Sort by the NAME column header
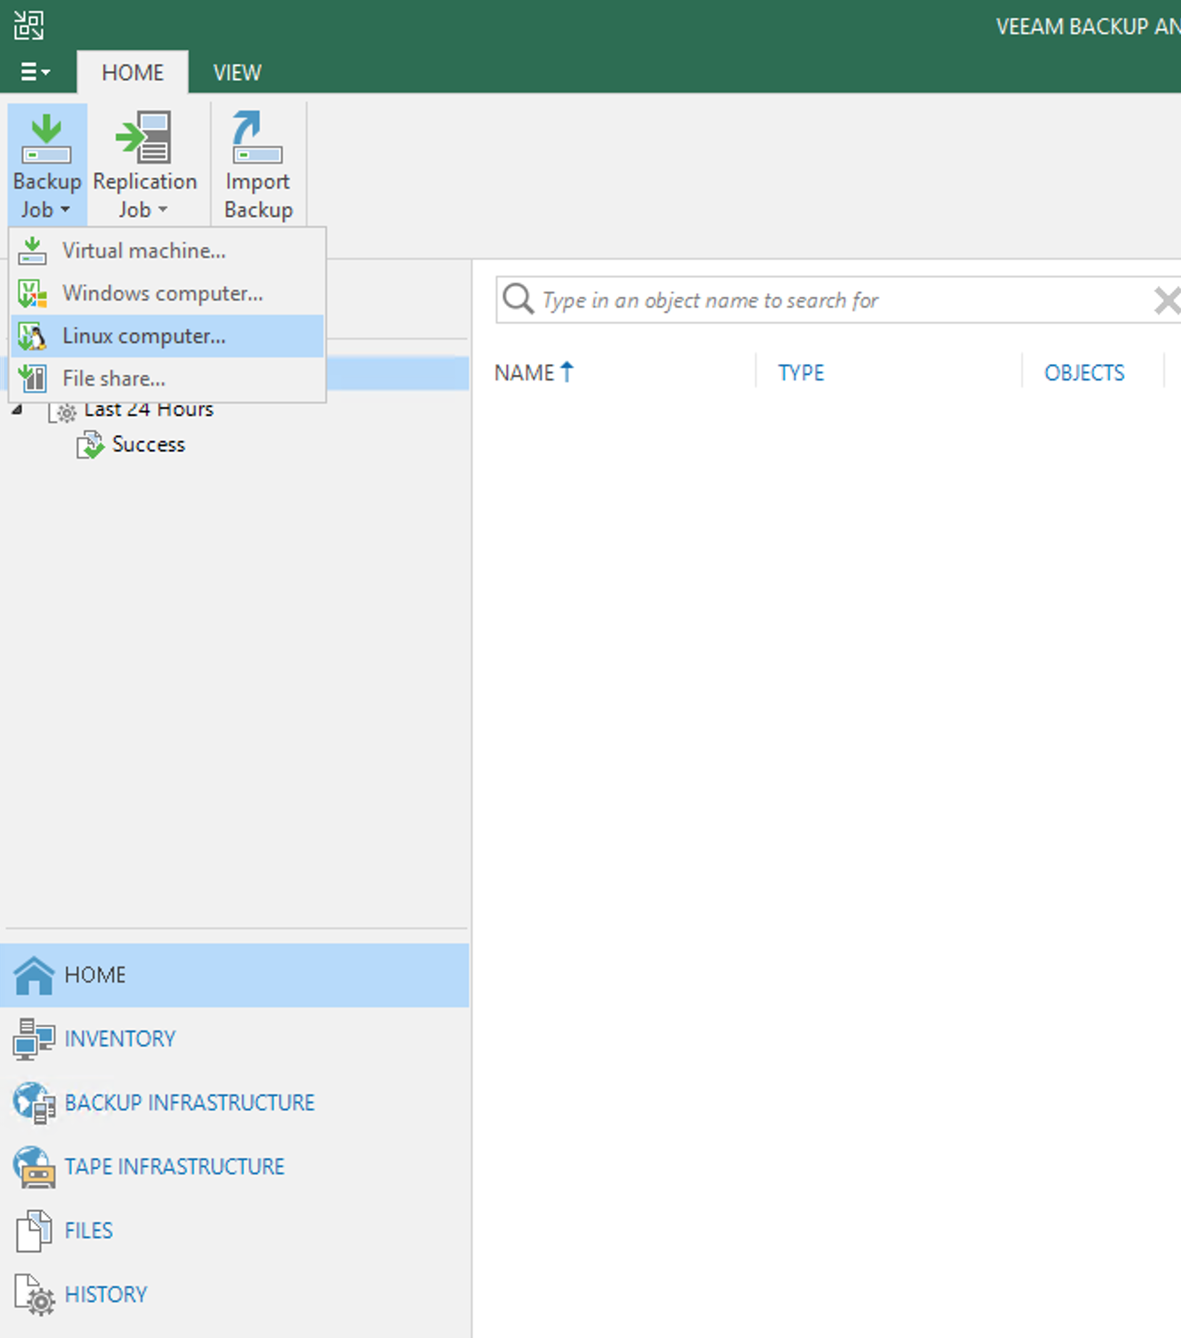The width and height of the screenshot is (1181, 1338). point(524,372)
